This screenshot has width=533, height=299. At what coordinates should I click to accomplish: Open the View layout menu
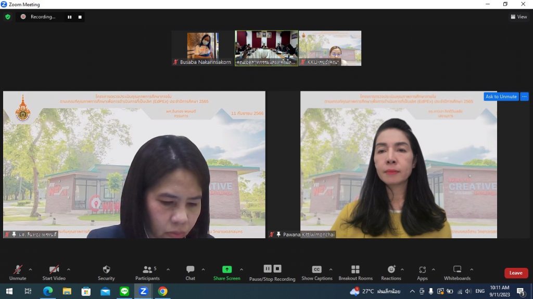pos(519,17)
